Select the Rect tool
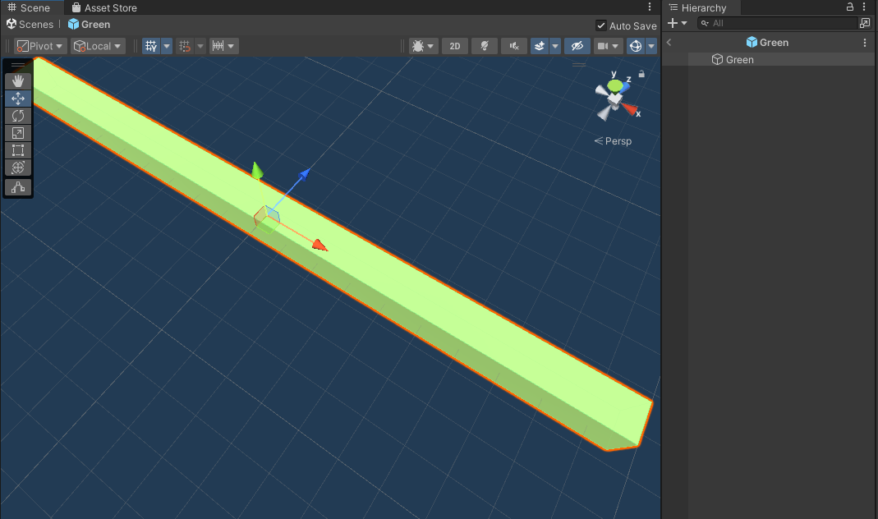 (18, 150)
